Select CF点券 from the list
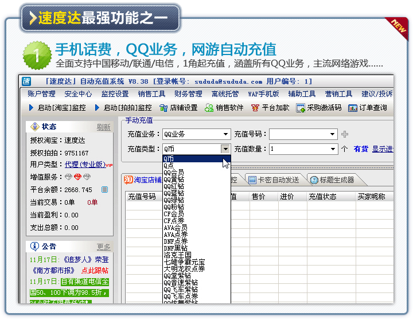Screen dimensions: 413x320 coord(197,221)
